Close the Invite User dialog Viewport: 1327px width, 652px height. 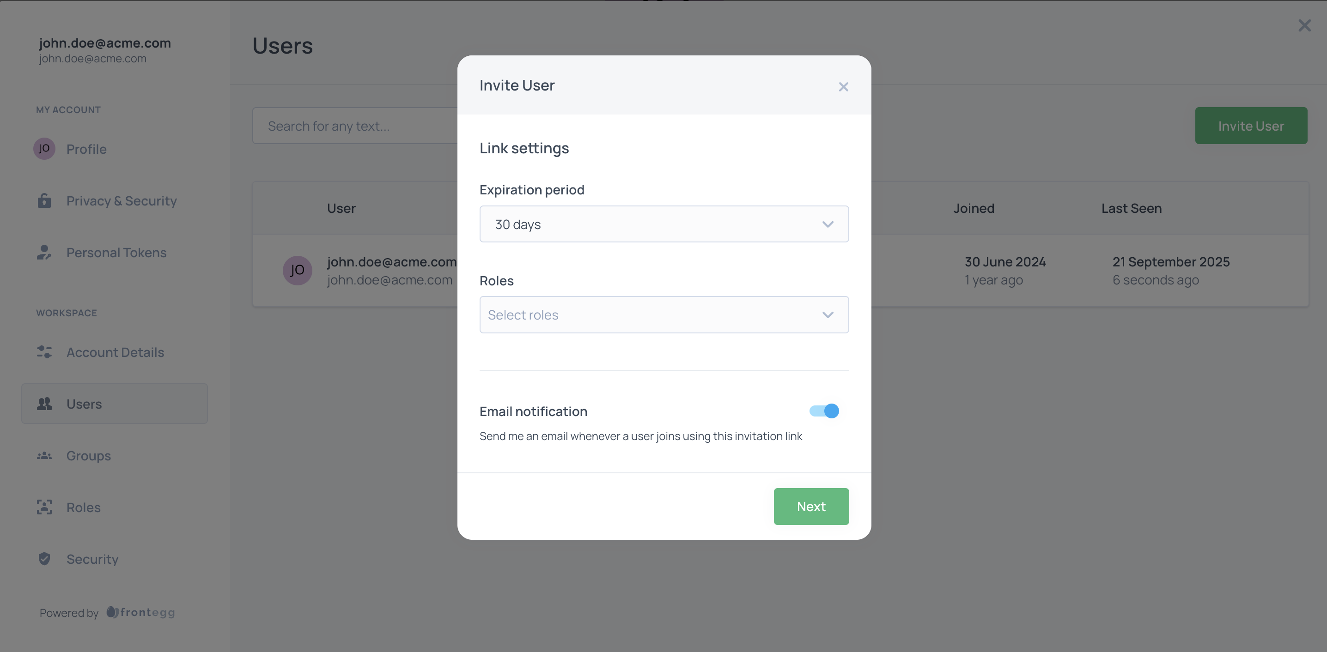coord(843,86)
